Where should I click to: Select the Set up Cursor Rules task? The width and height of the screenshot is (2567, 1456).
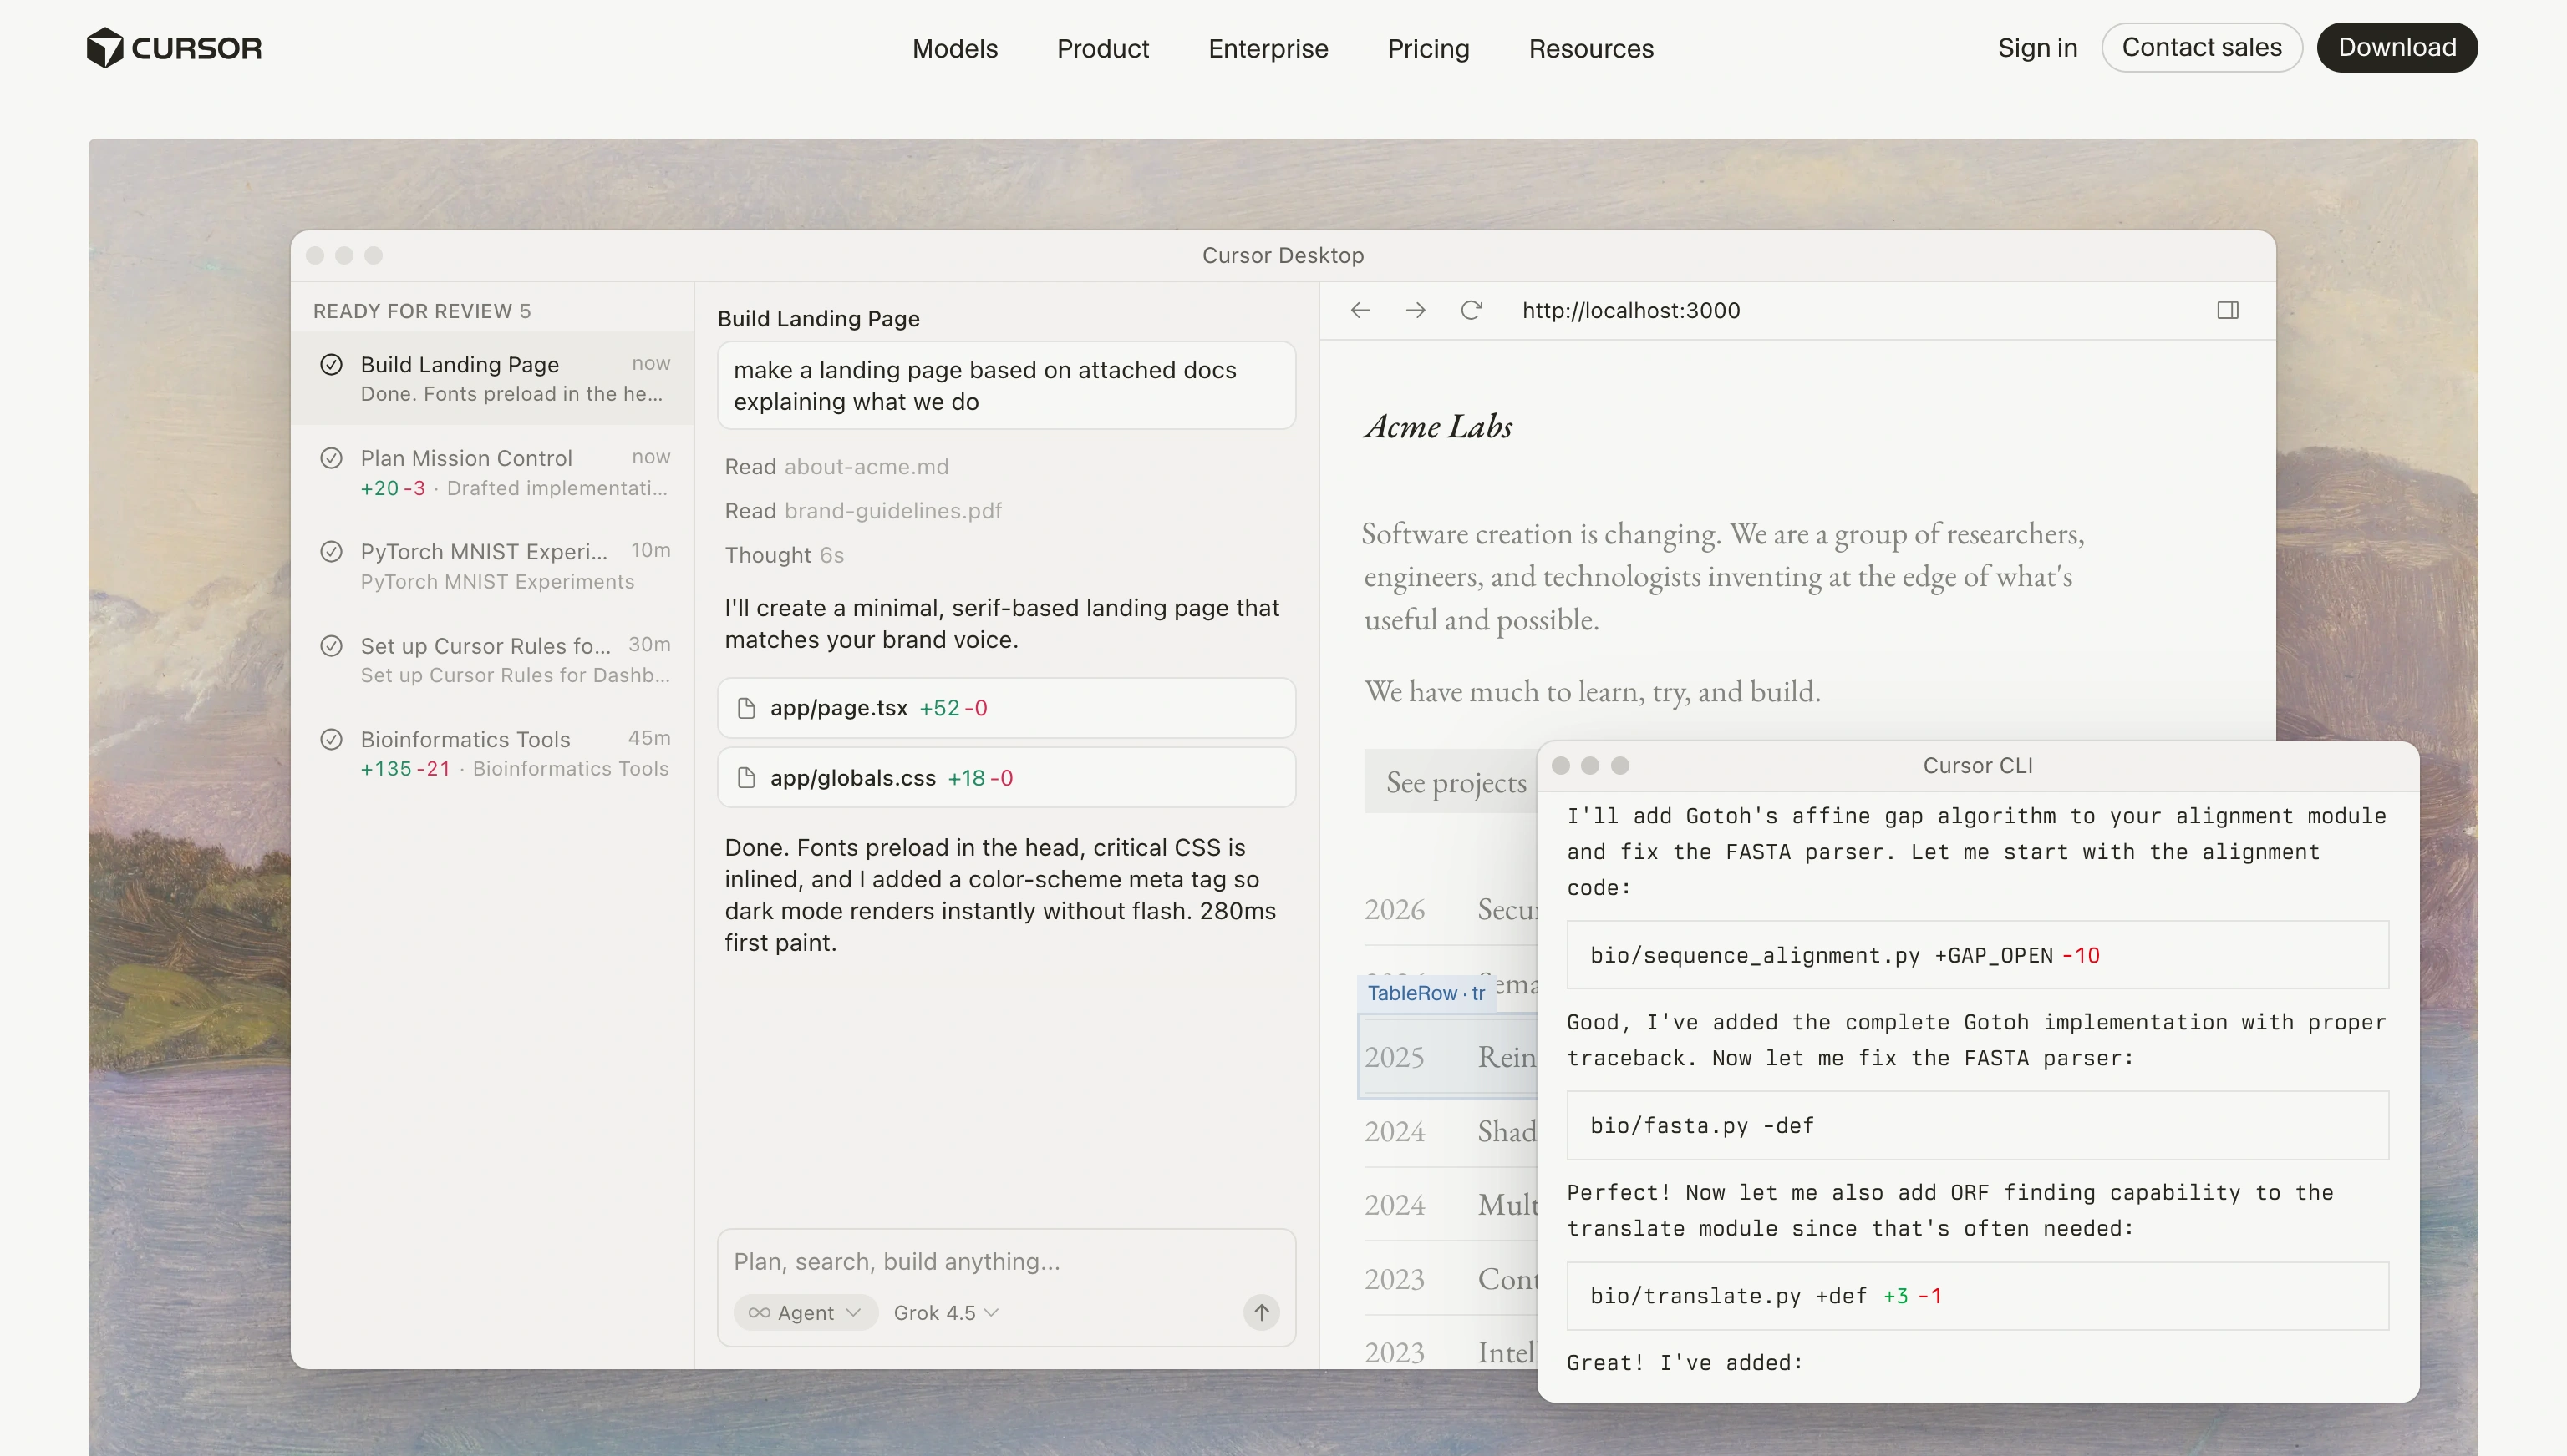(492, 660)
